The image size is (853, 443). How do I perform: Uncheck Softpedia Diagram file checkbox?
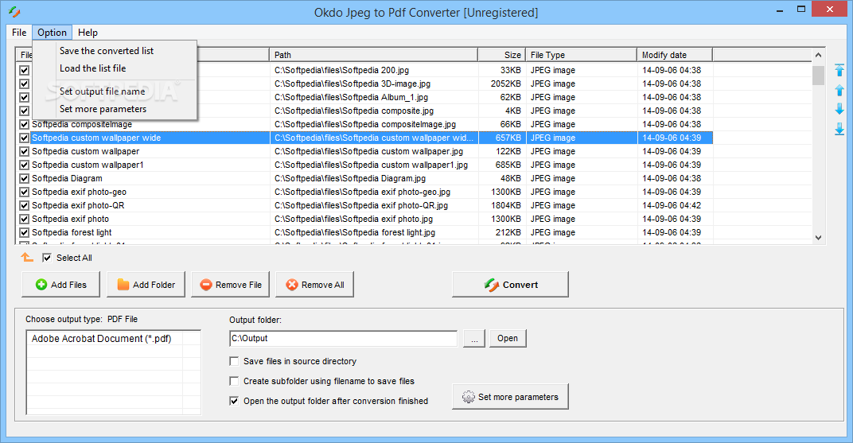(x=24, y=178)
